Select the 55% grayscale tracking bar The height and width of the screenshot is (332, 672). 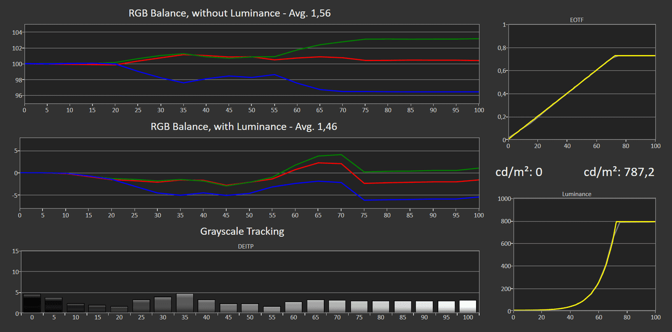[272, 309]
